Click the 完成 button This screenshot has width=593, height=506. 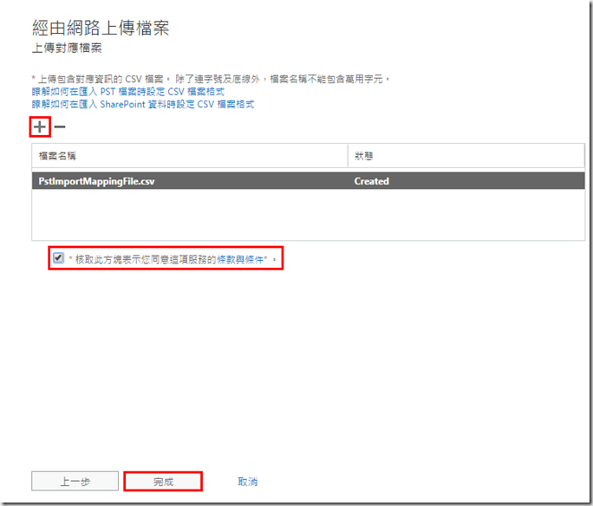[163, 482]
